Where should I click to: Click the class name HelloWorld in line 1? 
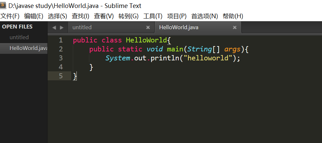tap(146, 40)
